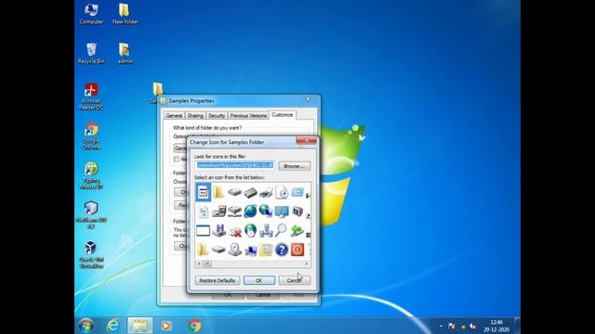Select the NetBeans IDE desktop shortcut

[91, 215]
